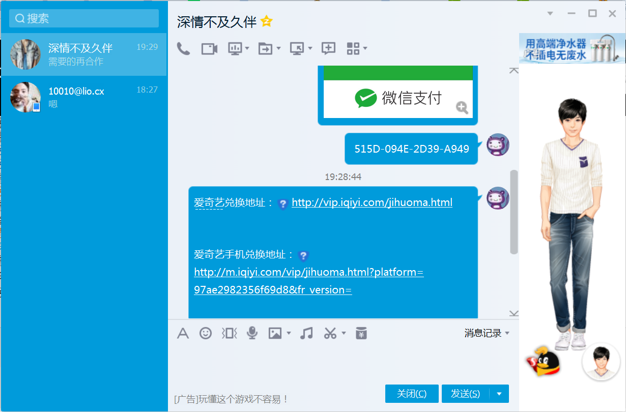Click the chat scrollbar thumb
The width and height of the screenshot is (626, 412).
[x=514, y=212]
